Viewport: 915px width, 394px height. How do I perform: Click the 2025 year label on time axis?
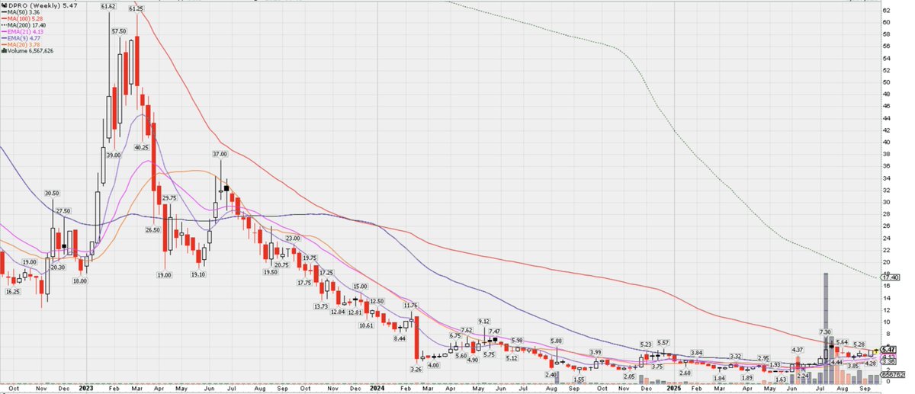(675, 389)
